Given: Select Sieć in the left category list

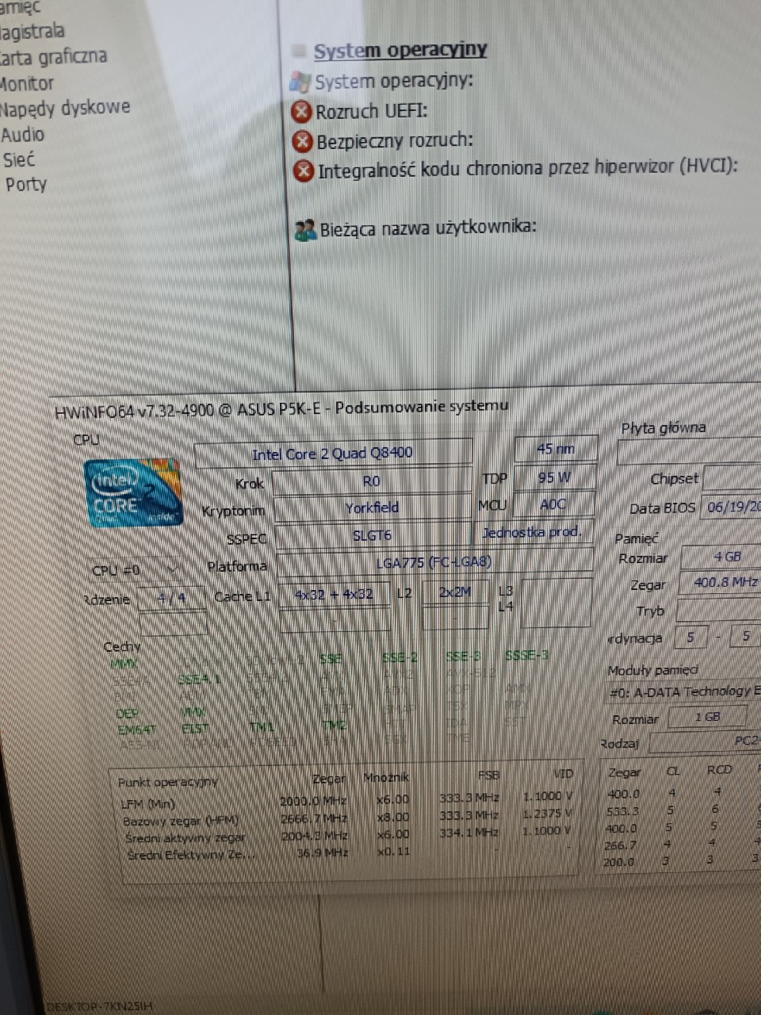Looking at the screenshot, I should [19, 159].
